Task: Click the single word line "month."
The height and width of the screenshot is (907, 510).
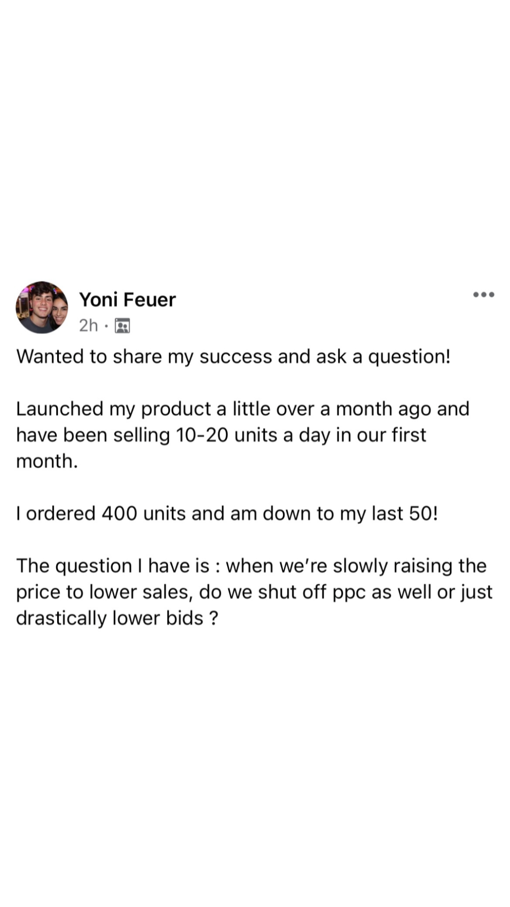Action: (47, 461)
